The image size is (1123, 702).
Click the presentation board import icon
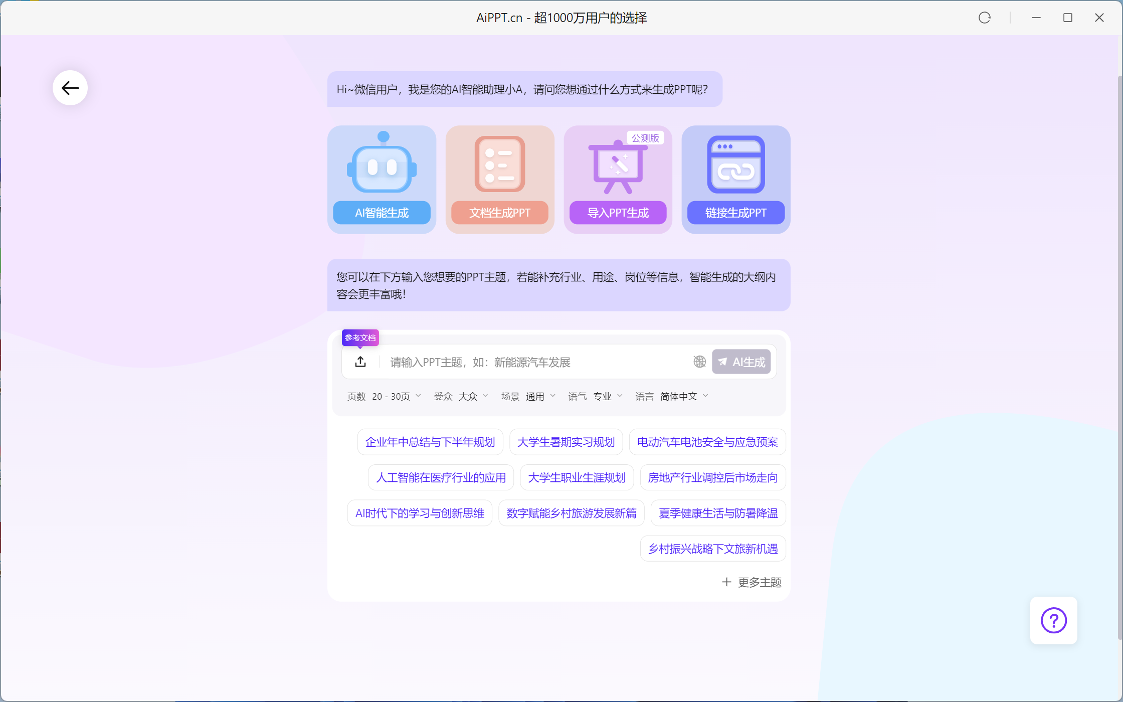point(618,167)
